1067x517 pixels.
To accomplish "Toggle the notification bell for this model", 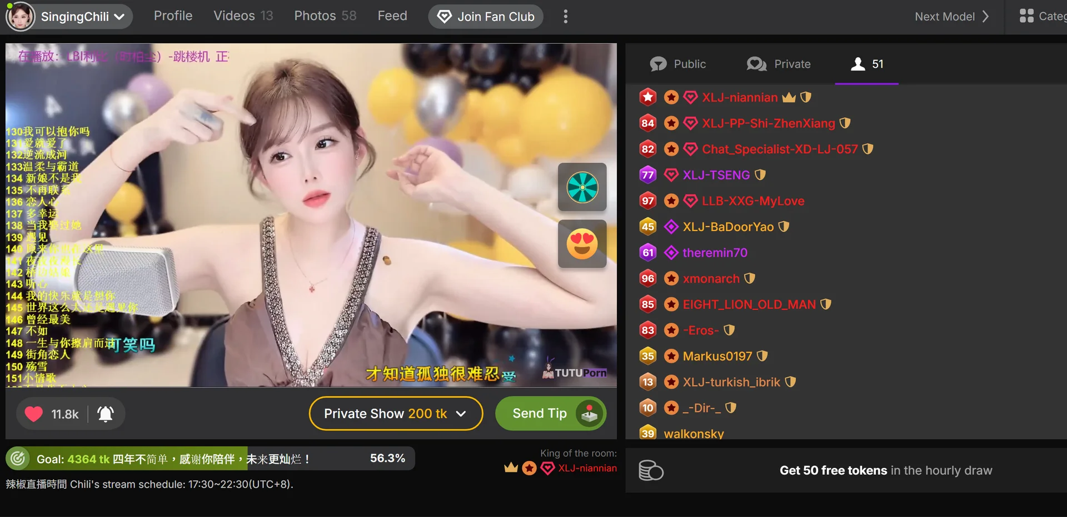I will pos(106,414).
